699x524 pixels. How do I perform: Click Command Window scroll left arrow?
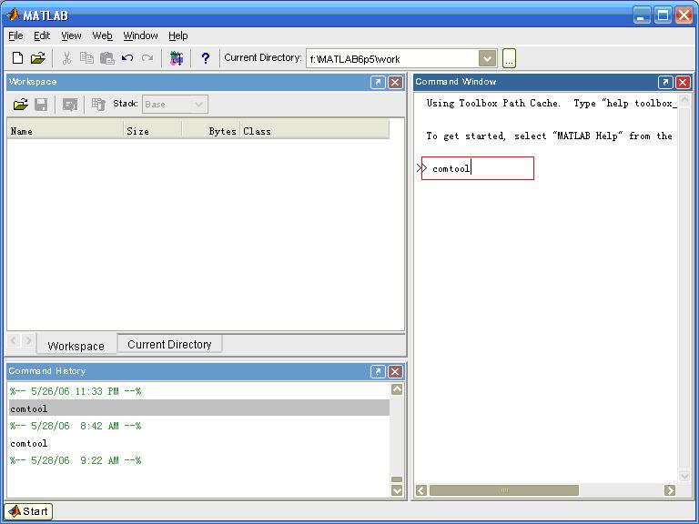point(421,490)
